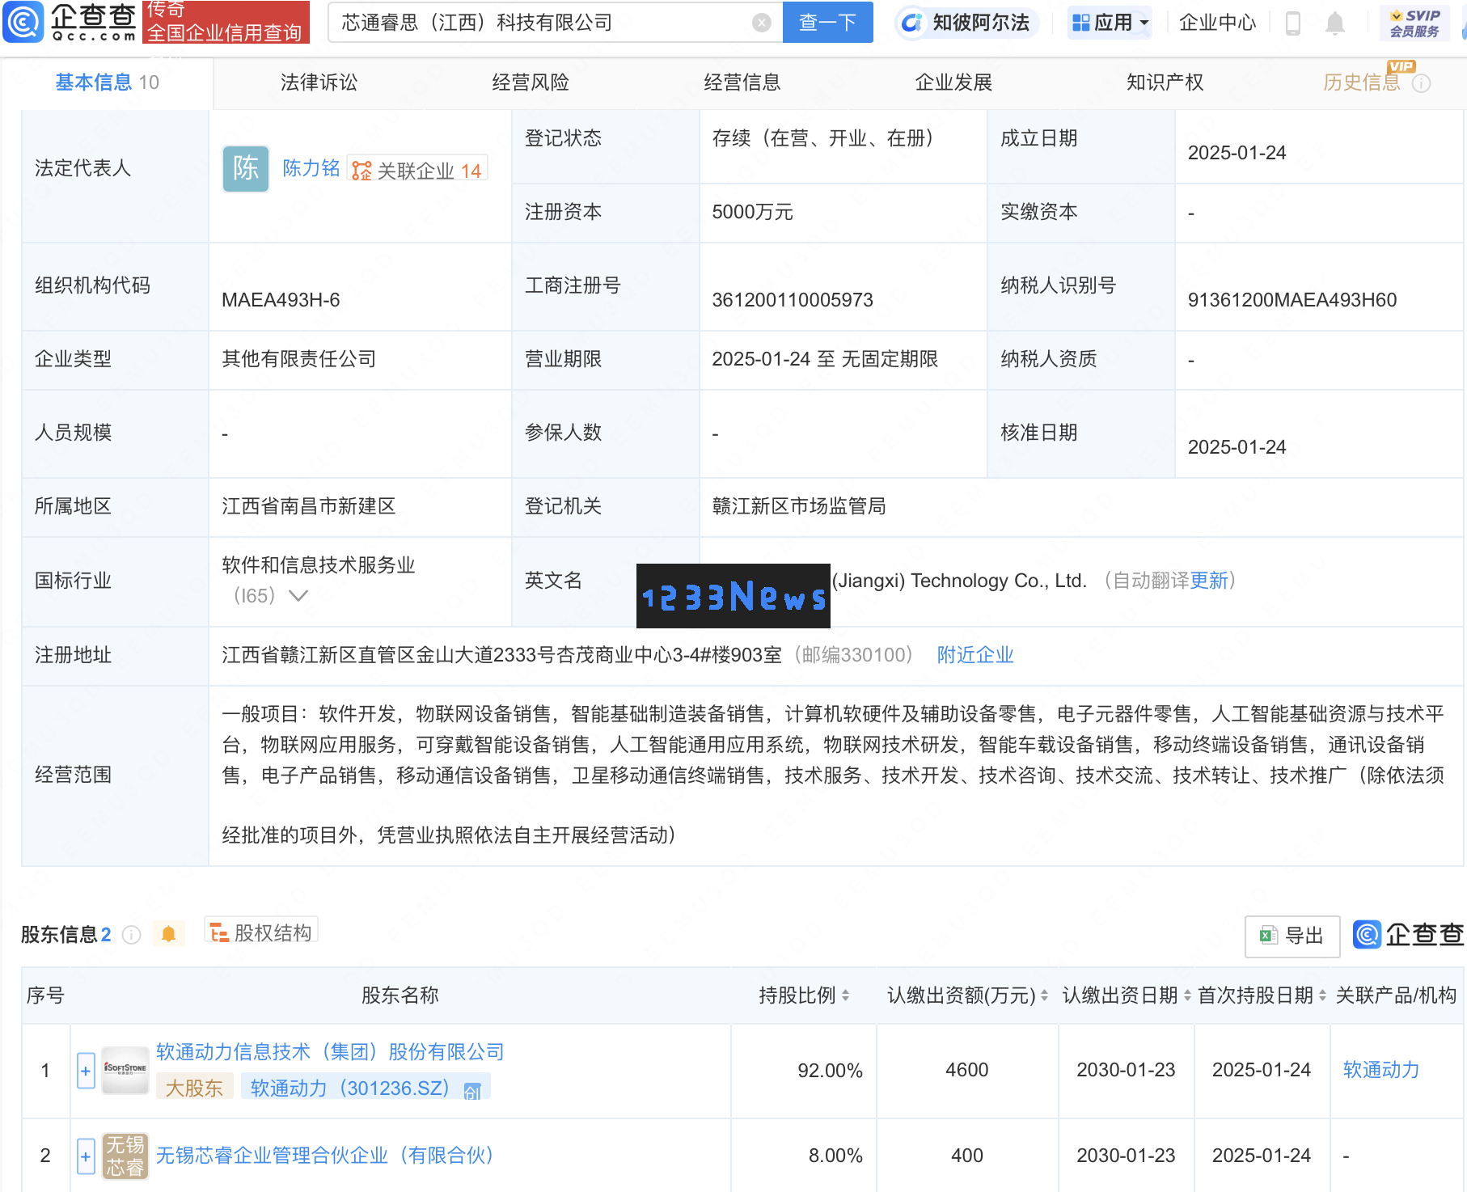Viewport: 1467px width, 1192px height.
Task: Select the 5000万元 registered capital value
Action: [752, 212]
